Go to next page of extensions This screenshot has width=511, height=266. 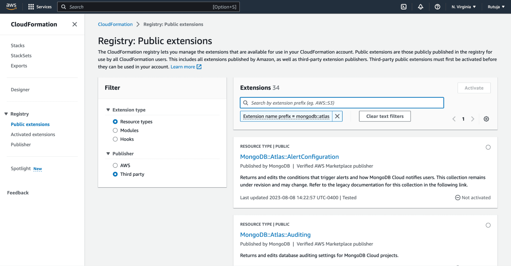[472, 119]
